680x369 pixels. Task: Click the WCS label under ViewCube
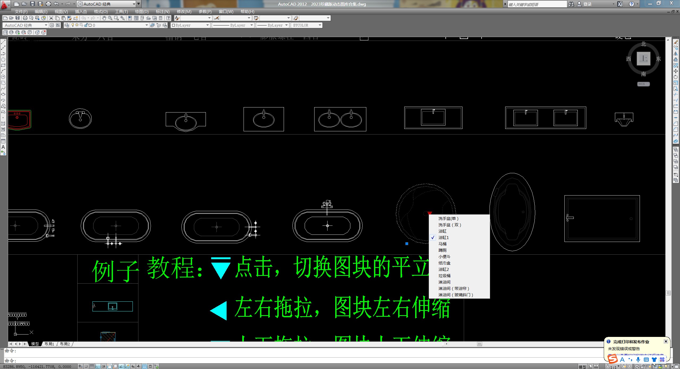643,84
